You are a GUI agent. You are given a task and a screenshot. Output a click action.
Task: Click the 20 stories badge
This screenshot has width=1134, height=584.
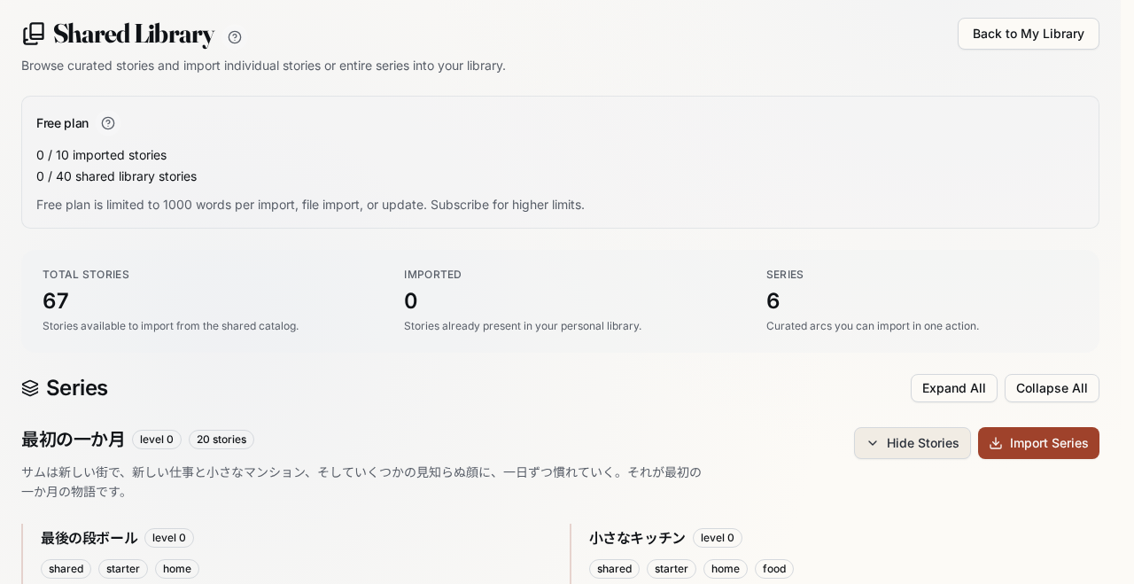[221, 440]
